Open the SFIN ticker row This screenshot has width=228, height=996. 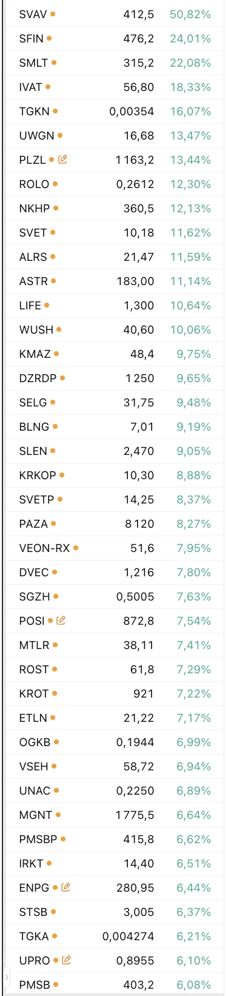pyautogui.click(x=115, y=38)
